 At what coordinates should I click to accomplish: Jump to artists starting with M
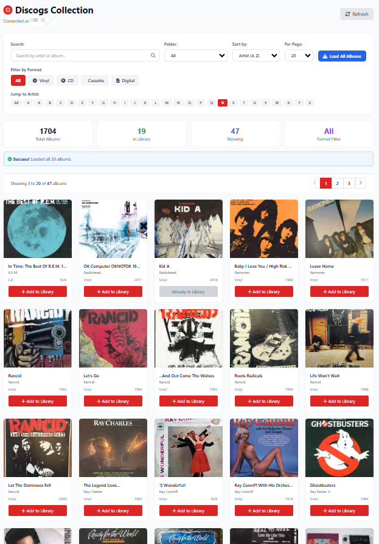point(167,103)
